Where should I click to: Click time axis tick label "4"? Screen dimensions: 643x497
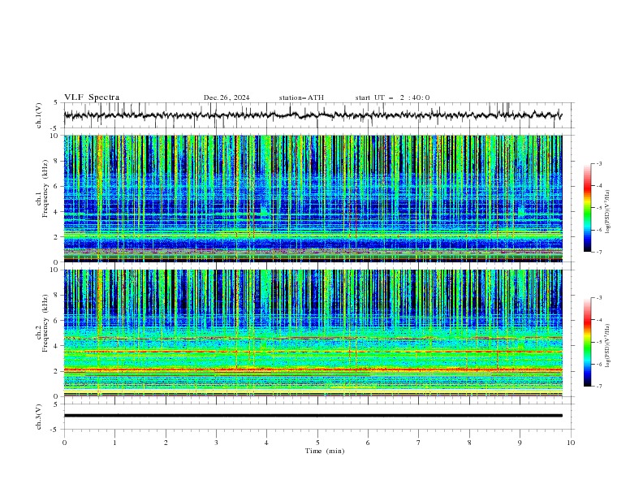pos(266,443)
